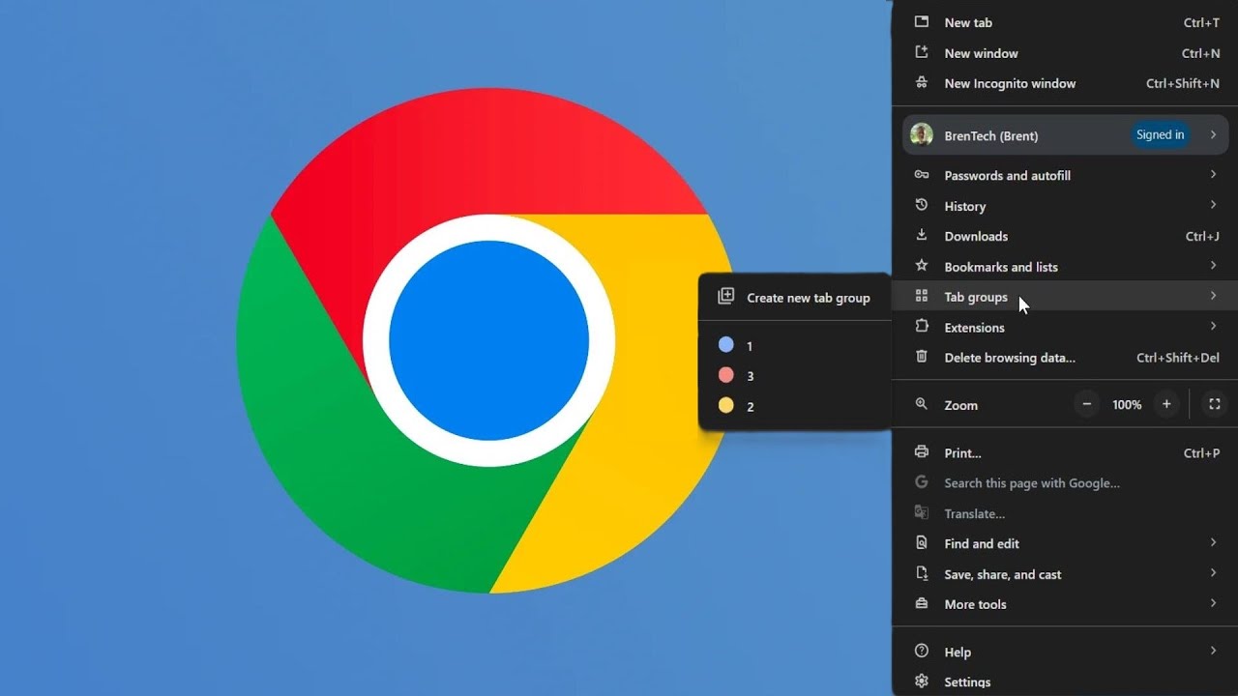
Task: Click the More tools toolbox icon
Action: [x=922, y=604]
